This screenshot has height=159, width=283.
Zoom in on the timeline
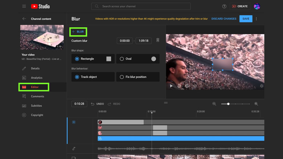(x=256, y=104)
